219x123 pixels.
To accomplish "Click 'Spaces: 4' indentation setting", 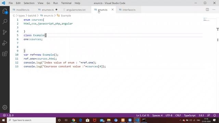I will (157, 115).
